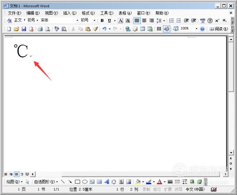The image size is (237, 195).
Task: Open the 绘图(D) drawing menu
Action: coord(14,182)
